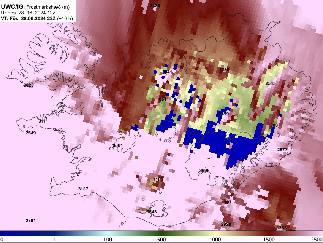
Task: Click the map value 3695
Action: [x=204, y=171]
